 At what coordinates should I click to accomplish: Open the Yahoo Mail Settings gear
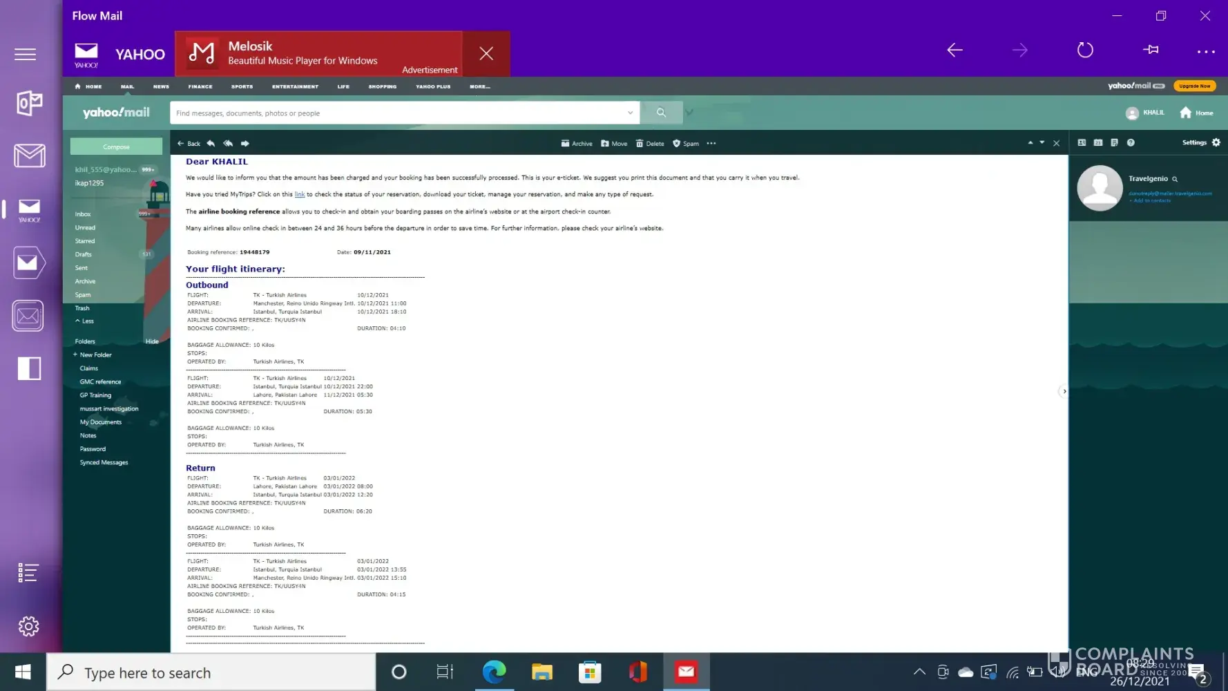pyautogui.click(x=1216, y=142)
